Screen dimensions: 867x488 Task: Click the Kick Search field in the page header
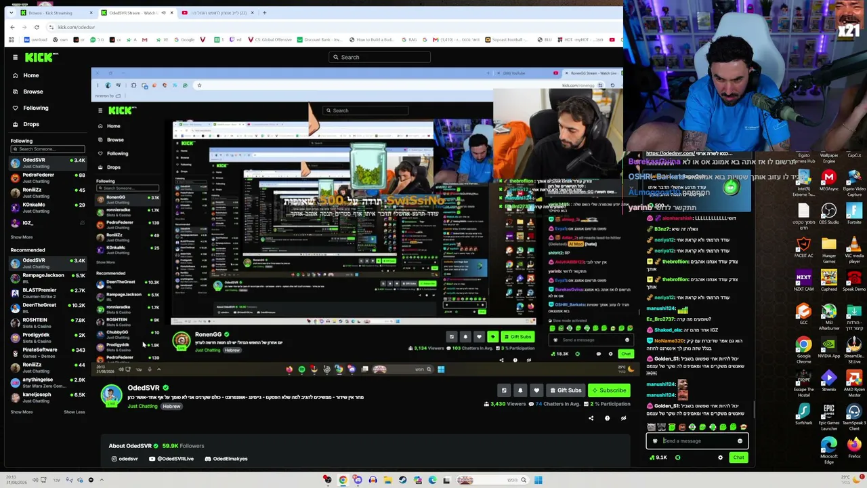tap(379, 57)
